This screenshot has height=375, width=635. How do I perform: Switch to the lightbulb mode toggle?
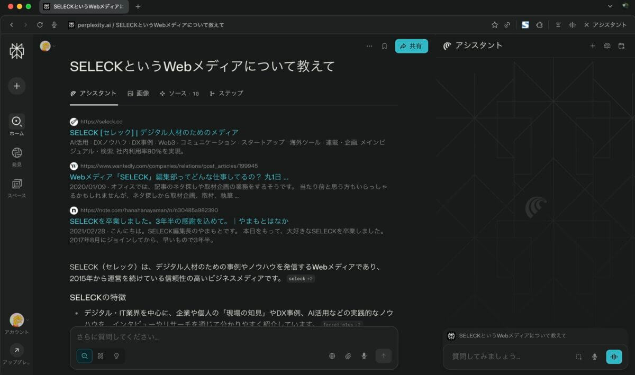[116, 356]
